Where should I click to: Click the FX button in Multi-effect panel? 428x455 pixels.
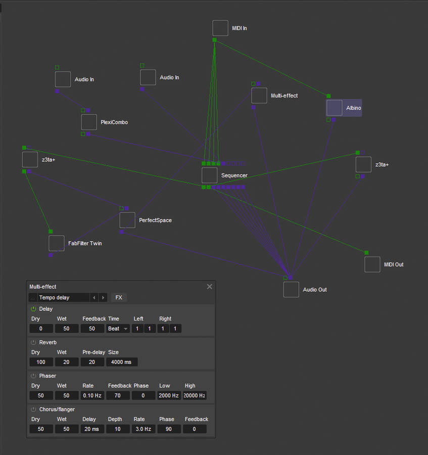tap(119, 297)
